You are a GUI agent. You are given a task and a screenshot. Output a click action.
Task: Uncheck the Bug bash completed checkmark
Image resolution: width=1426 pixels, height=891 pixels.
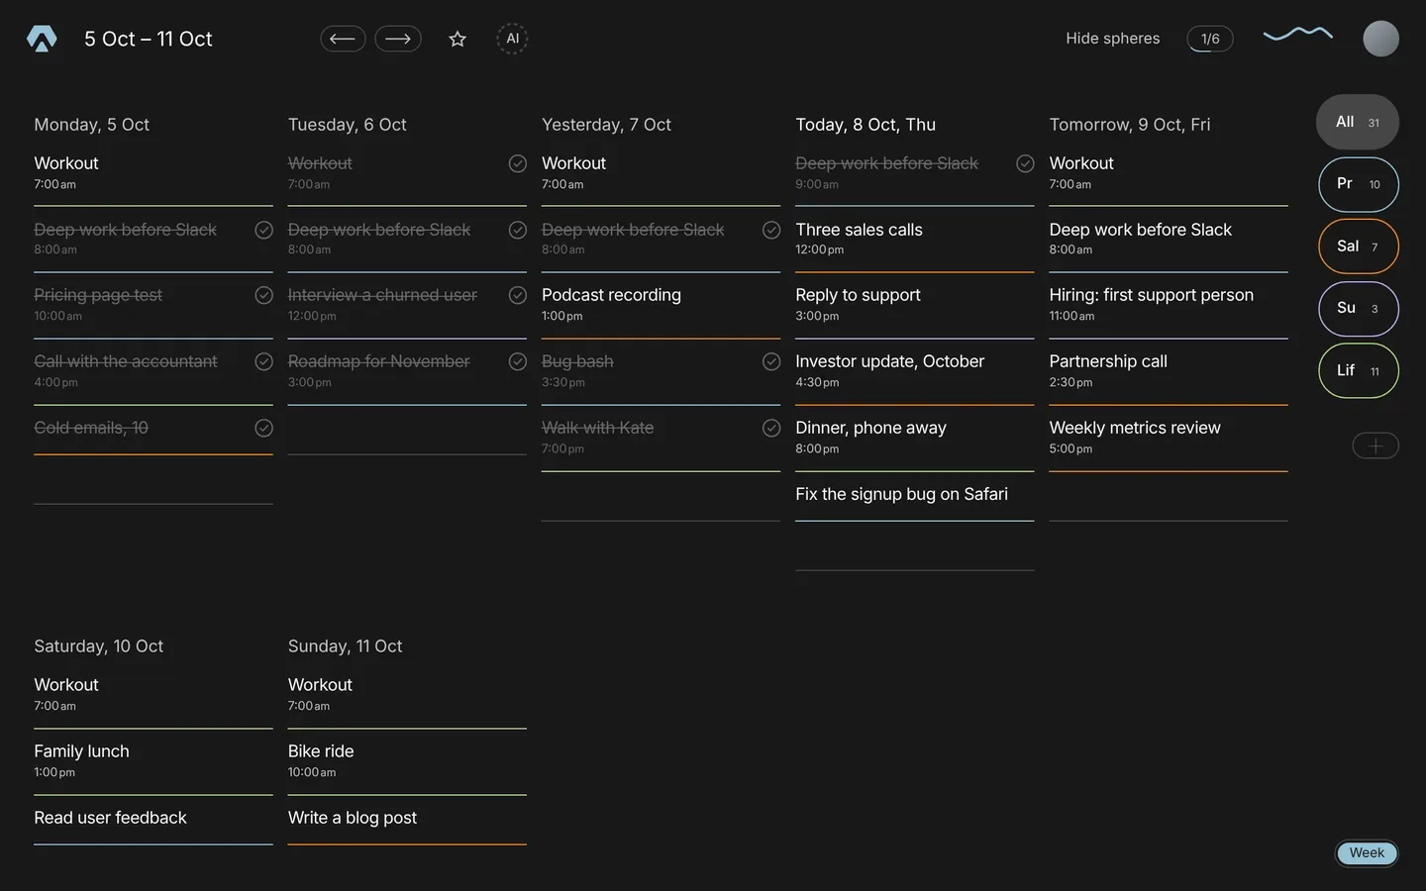pos(771,361)
